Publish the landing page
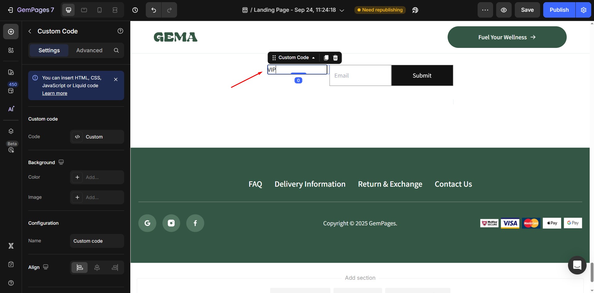Screen dimensions: 594x293 pos(559,10)
